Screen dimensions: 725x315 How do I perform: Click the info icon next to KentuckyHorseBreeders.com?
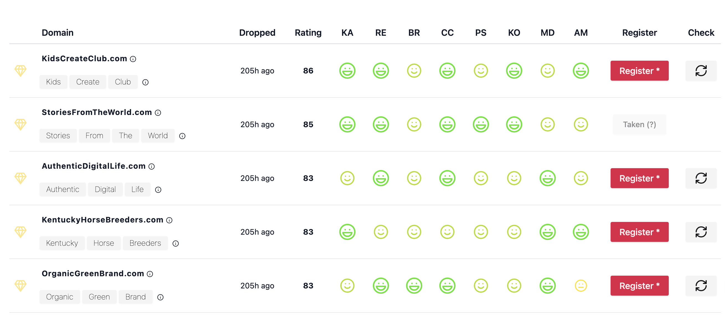(169, 221)
